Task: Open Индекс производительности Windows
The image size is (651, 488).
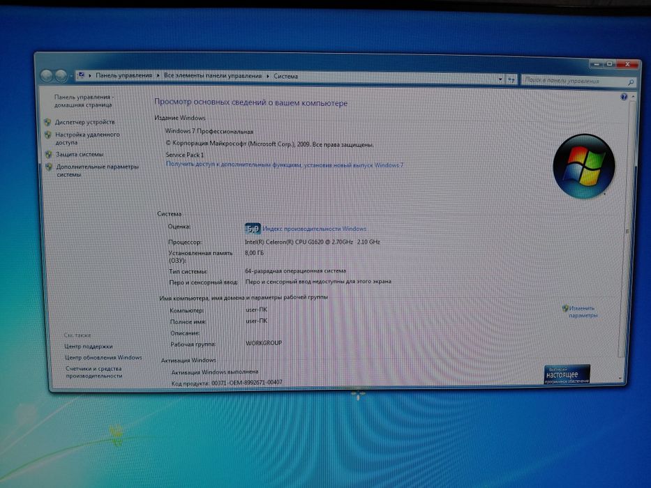Action: click(314, 229)
